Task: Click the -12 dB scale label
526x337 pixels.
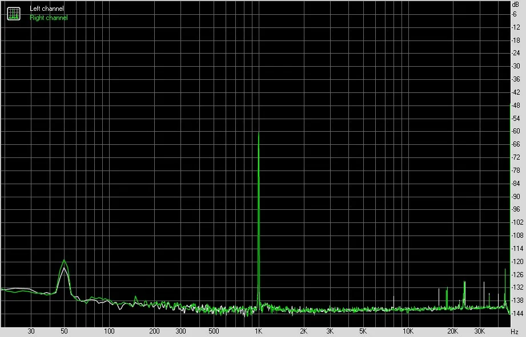Action: coord(516,27)
